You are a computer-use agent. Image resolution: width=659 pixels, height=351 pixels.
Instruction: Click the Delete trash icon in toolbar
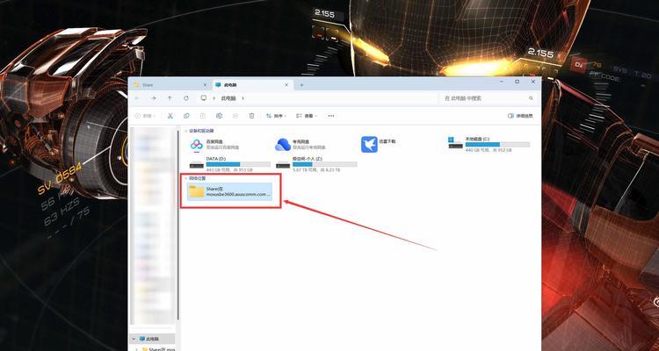[252, 116]
